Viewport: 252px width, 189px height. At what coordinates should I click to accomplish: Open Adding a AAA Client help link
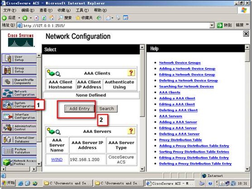pos(177,98)
